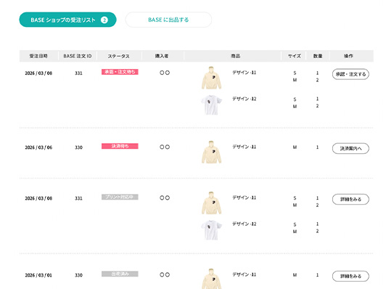This screenshot has width=386, height=289.
Task: Click the date 2026/03/08 in the 承認・注文待ち order
Action: click(38, 73)
